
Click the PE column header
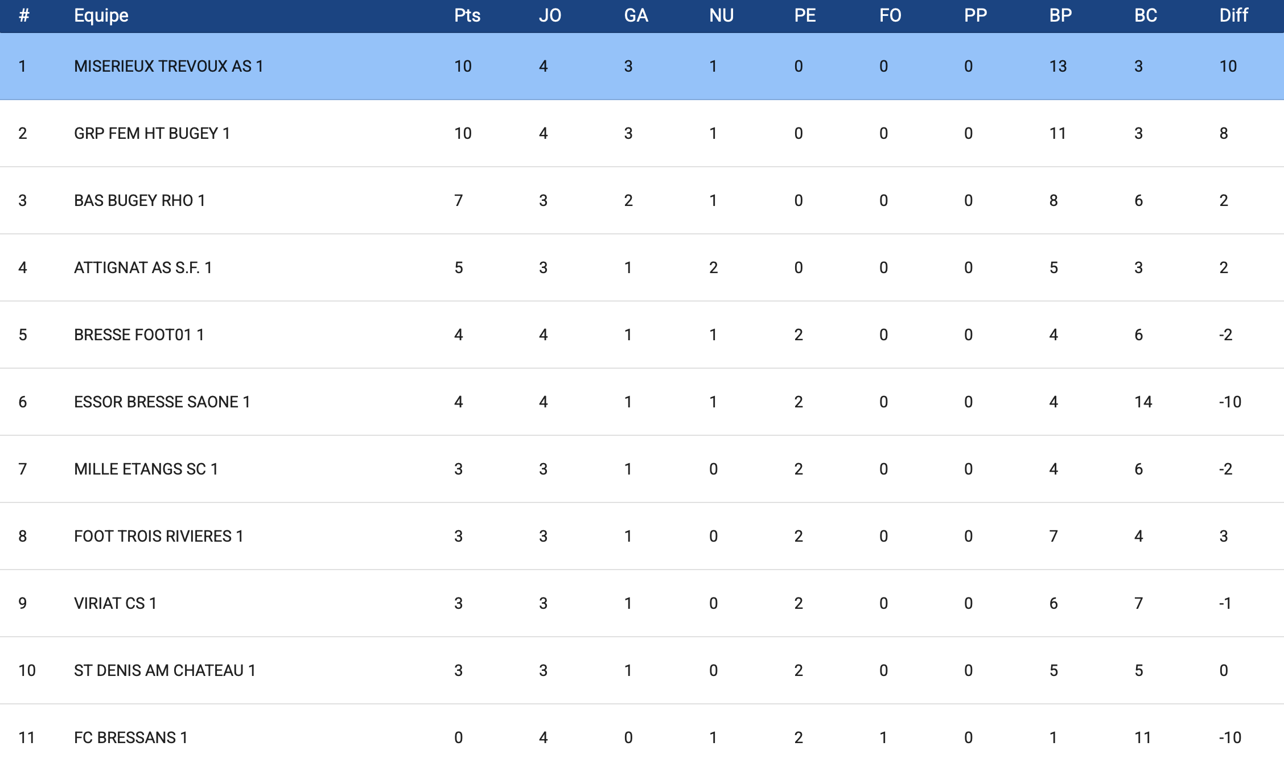tap(805, 15)
